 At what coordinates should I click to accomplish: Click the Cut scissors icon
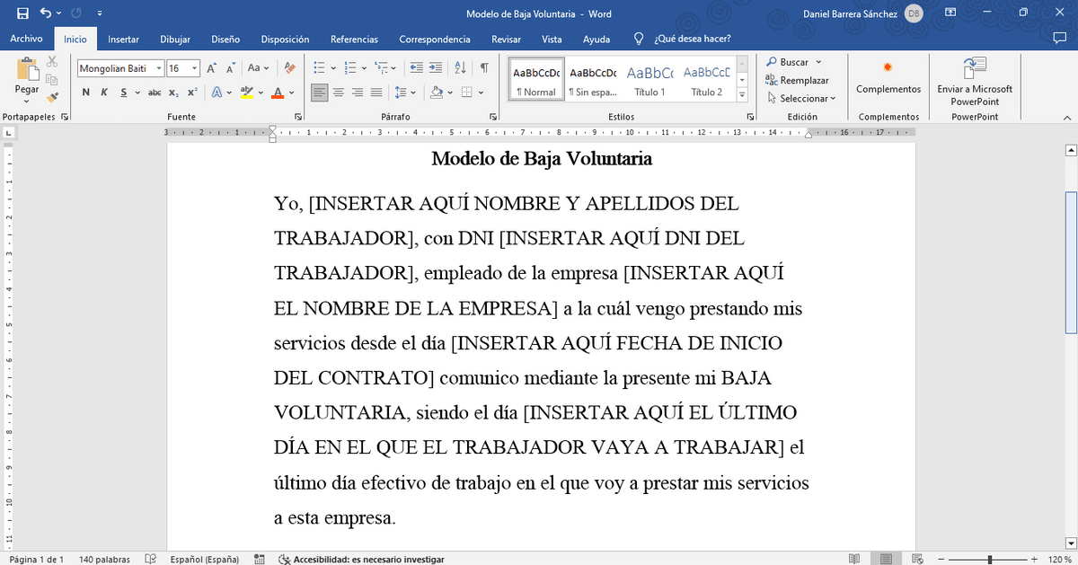tap(52, 62)
